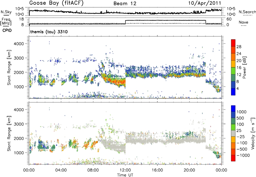
Task: Click the 'Nave' legend label
Action: pos(244,22)
